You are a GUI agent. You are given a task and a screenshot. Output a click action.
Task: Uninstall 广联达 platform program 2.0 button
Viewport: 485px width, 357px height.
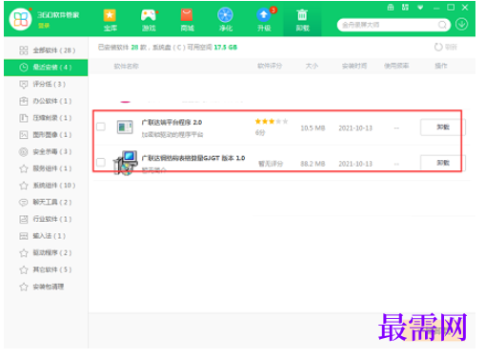tap(443, 128)
